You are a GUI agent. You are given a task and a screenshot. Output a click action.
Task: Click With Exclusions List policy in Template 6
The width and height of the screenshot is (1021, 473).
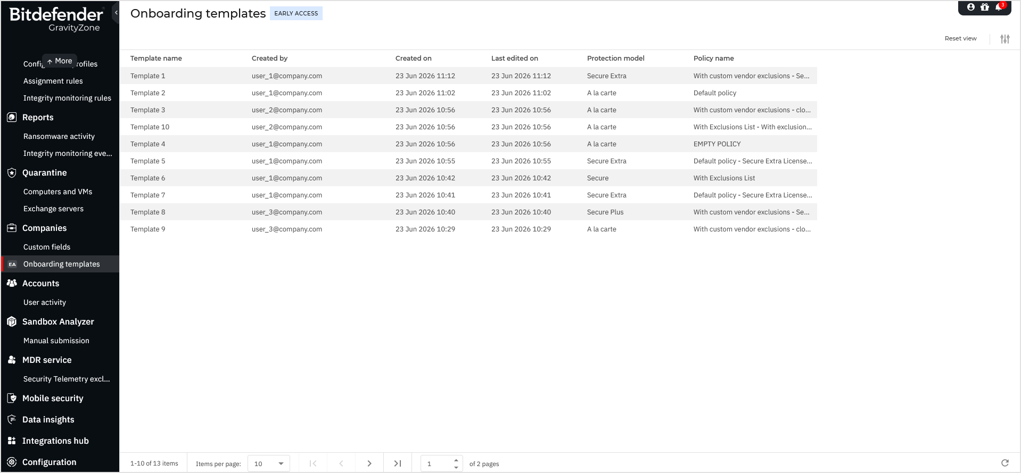coord(724,178)
